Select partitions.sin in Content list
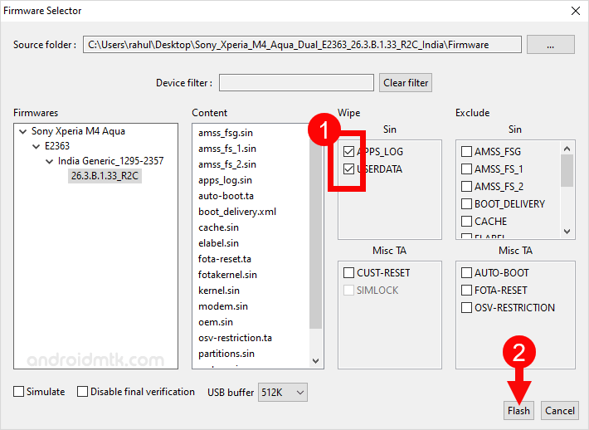The image size is (589, 430). (226, 354)
